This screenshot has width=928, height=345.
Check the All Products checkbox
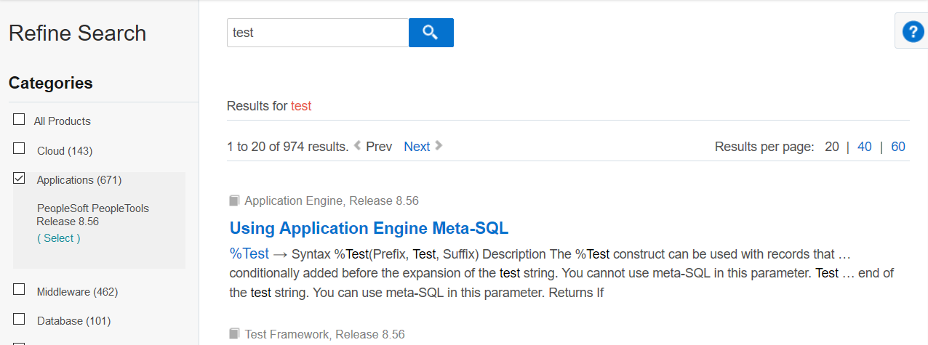click(x=19, y=120)
